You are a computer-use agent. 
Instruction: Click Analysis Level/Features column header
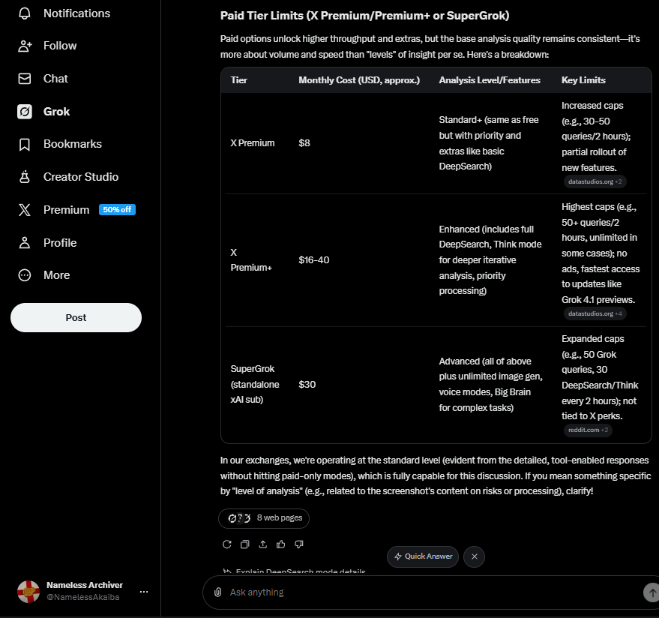(x=490, y=80)
